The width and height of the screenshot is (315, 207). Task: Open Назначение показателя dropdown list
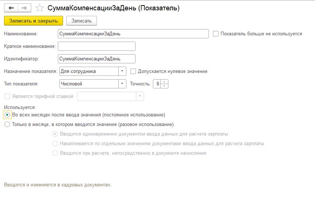122,71
